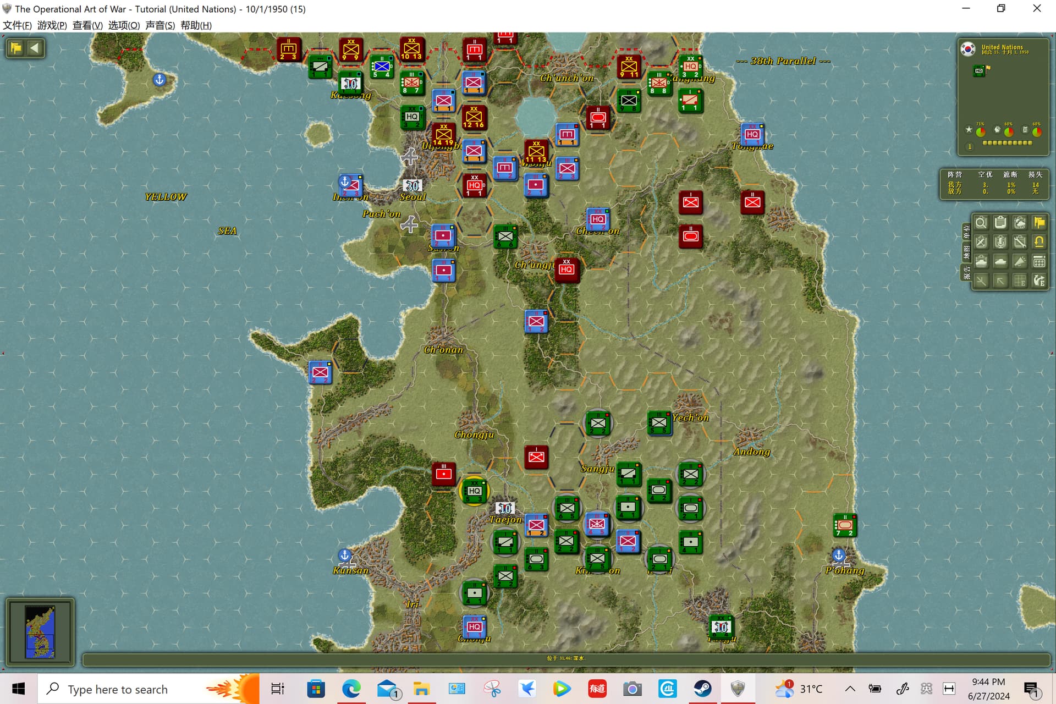This screenshot has width=1056, height=704.
Task: Click the yellow flag button at top-left
Action: tap(15, 48)
